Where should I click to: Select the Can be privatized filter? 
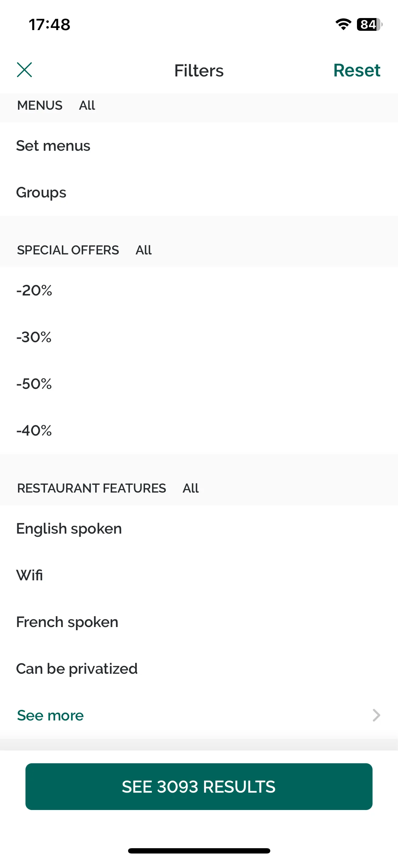(x=199, y=669)
